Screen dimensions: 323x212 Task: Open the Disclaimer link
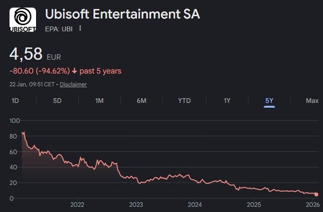pos(73,84)
